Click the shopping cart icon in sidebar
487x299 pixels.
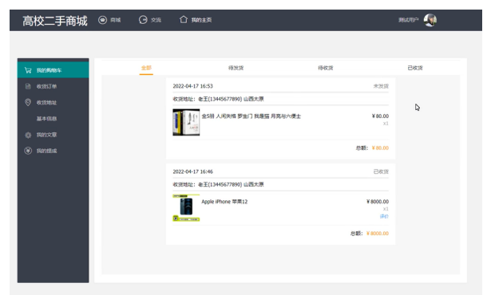pos(28,70)
